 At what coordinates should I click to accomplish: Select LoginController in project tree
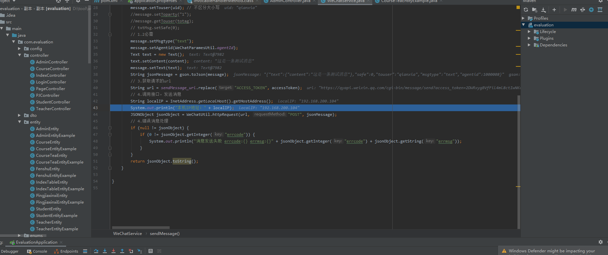coord(48,82)
